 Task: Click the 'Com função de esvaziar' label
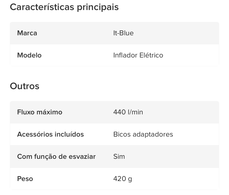pos(56,157)
